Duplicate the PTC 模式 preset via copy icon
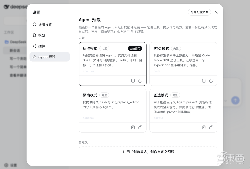 [x=211, y=81]
